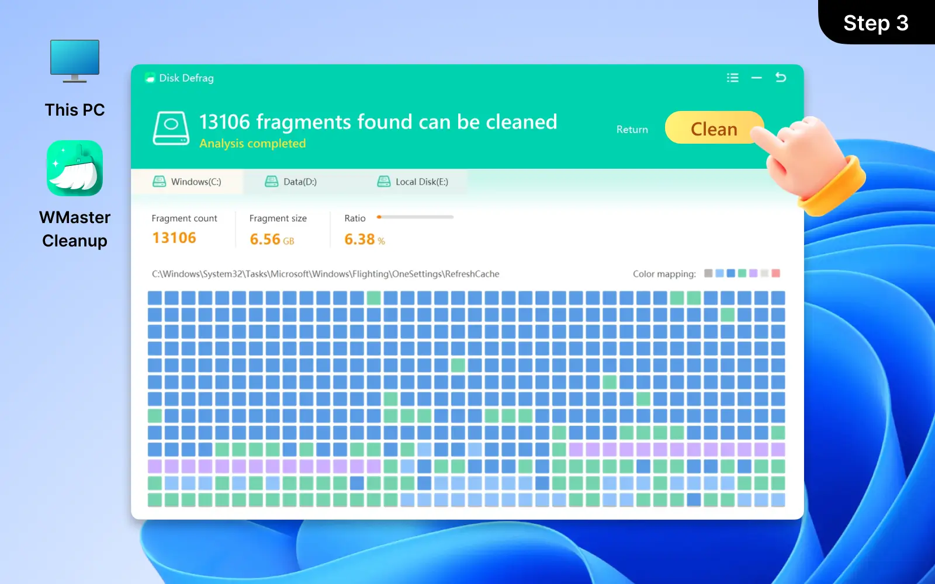Screen dimensions: 935x584
Task: Click the drive icon beside Data(D:)
Action: [271, 181]
